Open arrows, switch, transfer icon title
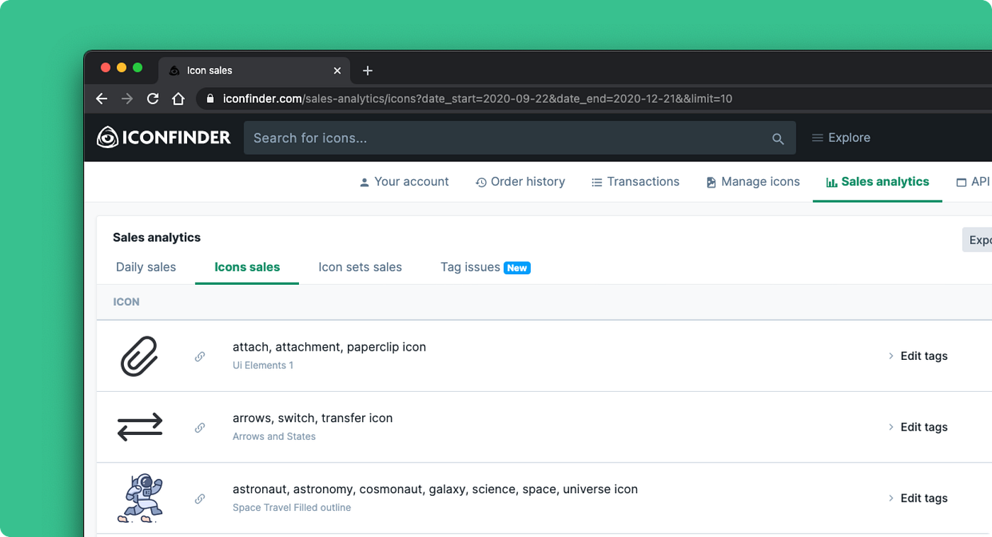Viewport: 992px width, 537px height. coord(312,418)
